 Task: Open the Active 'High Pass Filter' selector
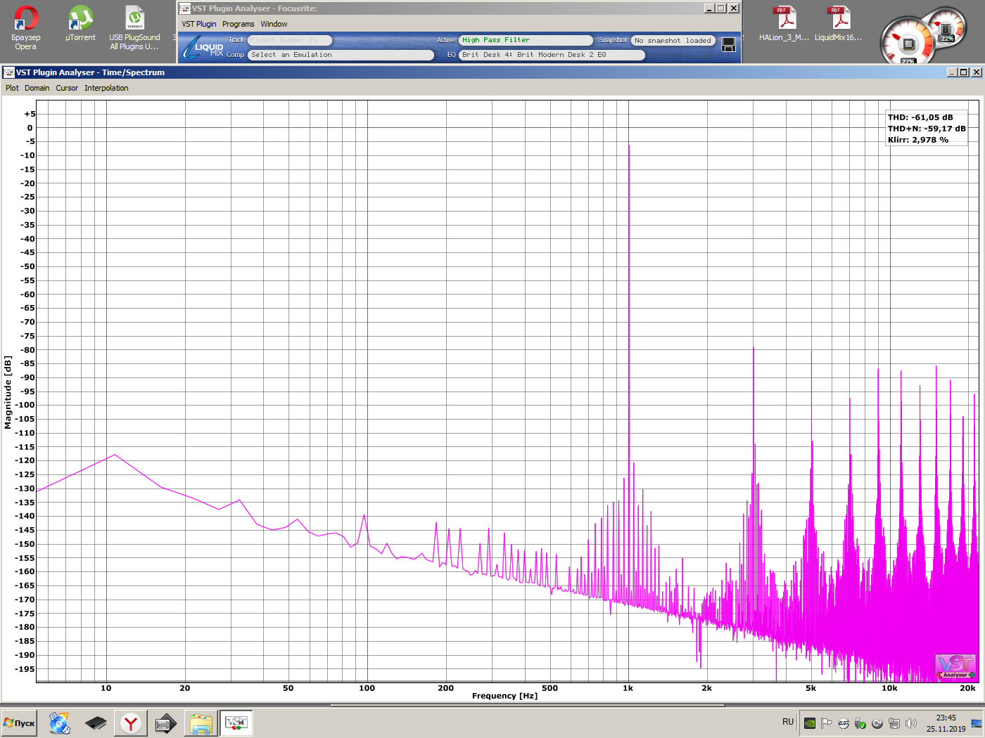click(x=526, y=40)
